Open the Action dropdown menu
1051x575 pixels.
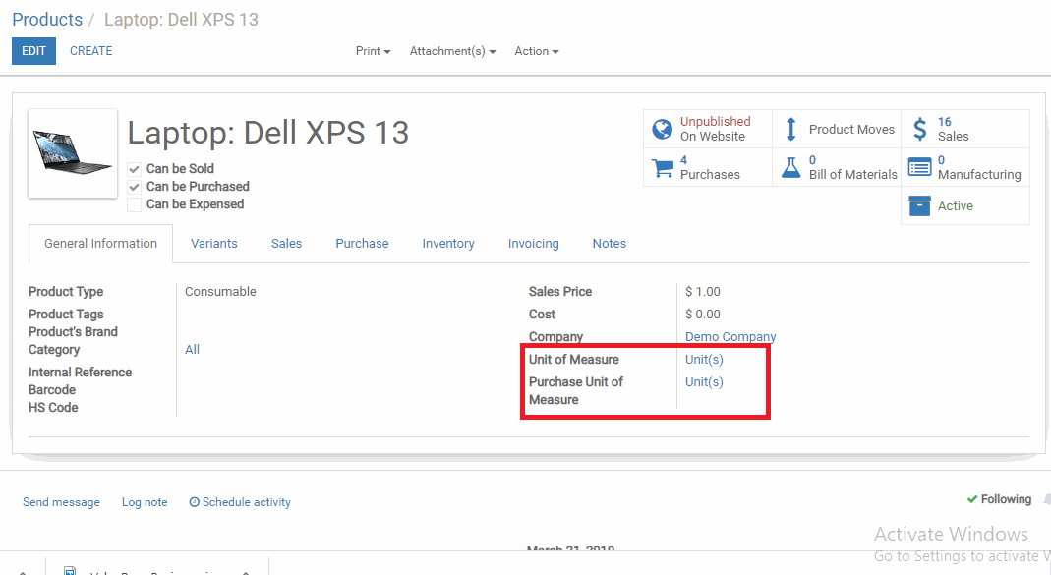pyautogui.click(x=537, y=51)
